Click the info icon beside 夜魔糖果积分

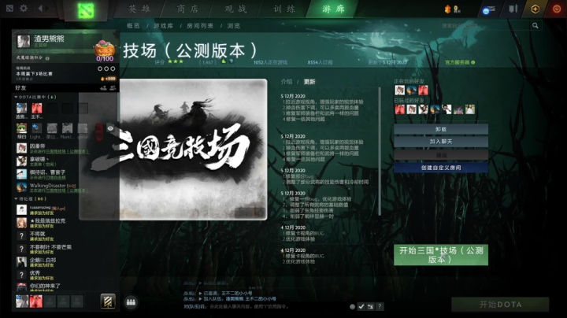47,57
